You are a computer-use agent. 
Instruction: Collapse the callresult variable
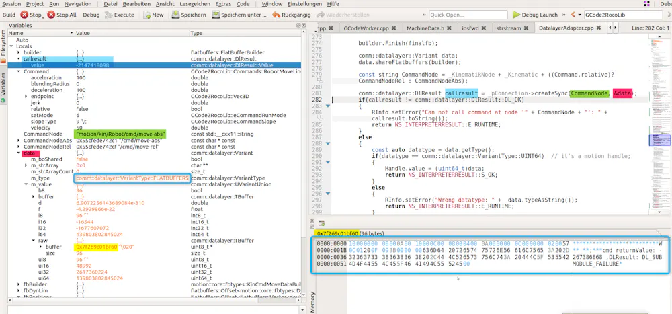pos(19,58)
